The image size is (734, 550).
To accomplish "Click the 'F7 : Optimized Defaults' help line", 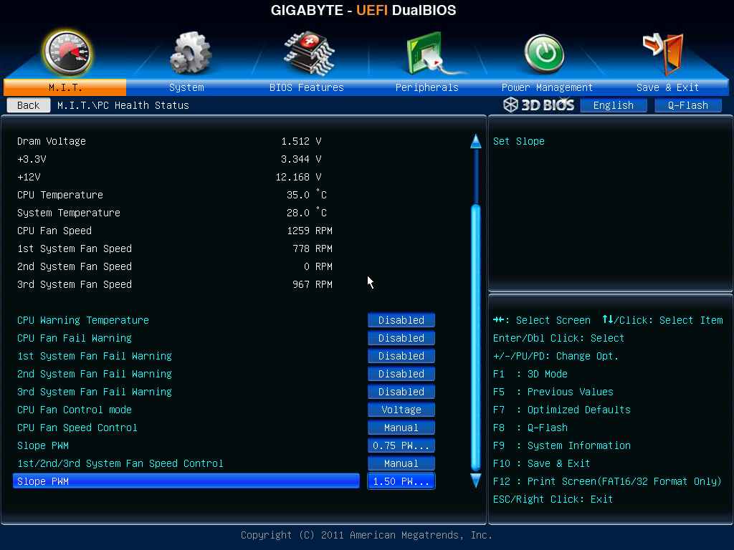I will click(x=562, y=410).
